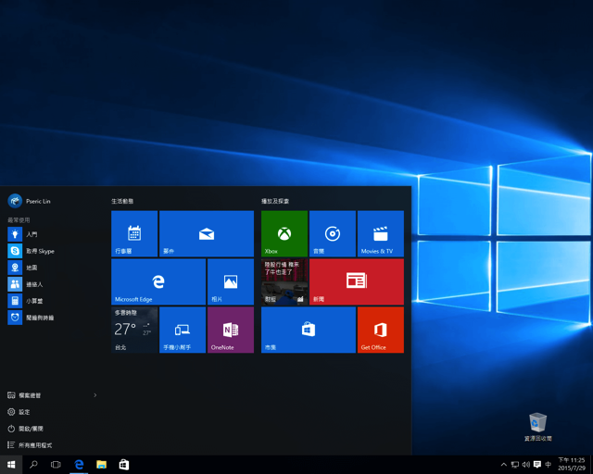Click the 生活動態 tile group header
Viewport: 593px width, 474px height.
(x=122, y=201)
